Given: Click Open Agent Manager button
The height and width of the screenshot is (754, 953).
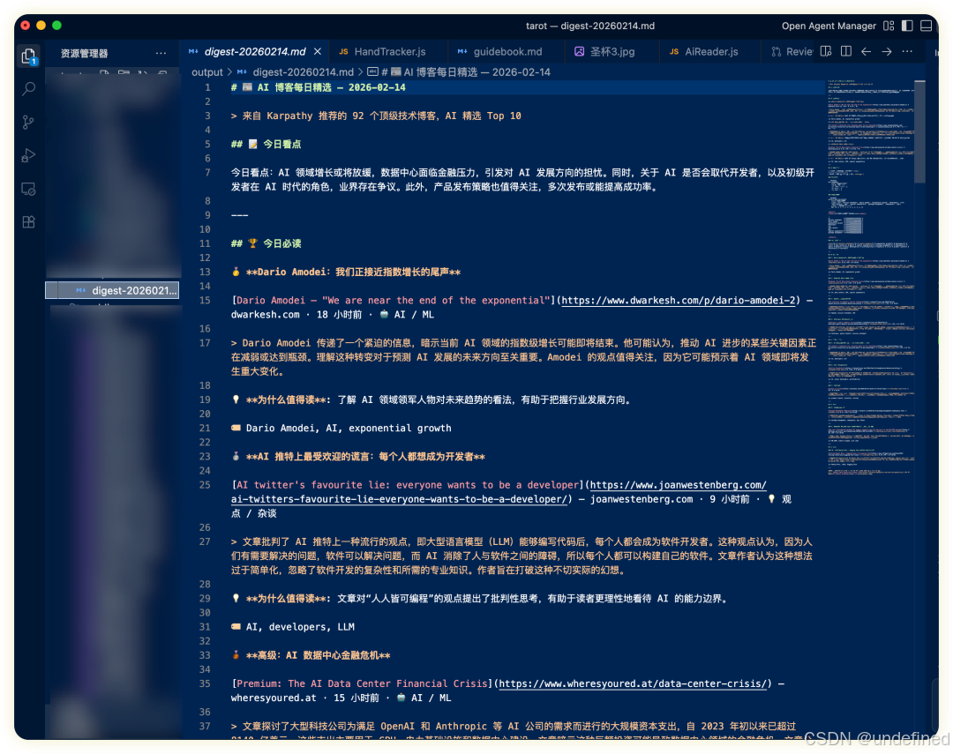Looking at the screenshot, I should [829, 26].
